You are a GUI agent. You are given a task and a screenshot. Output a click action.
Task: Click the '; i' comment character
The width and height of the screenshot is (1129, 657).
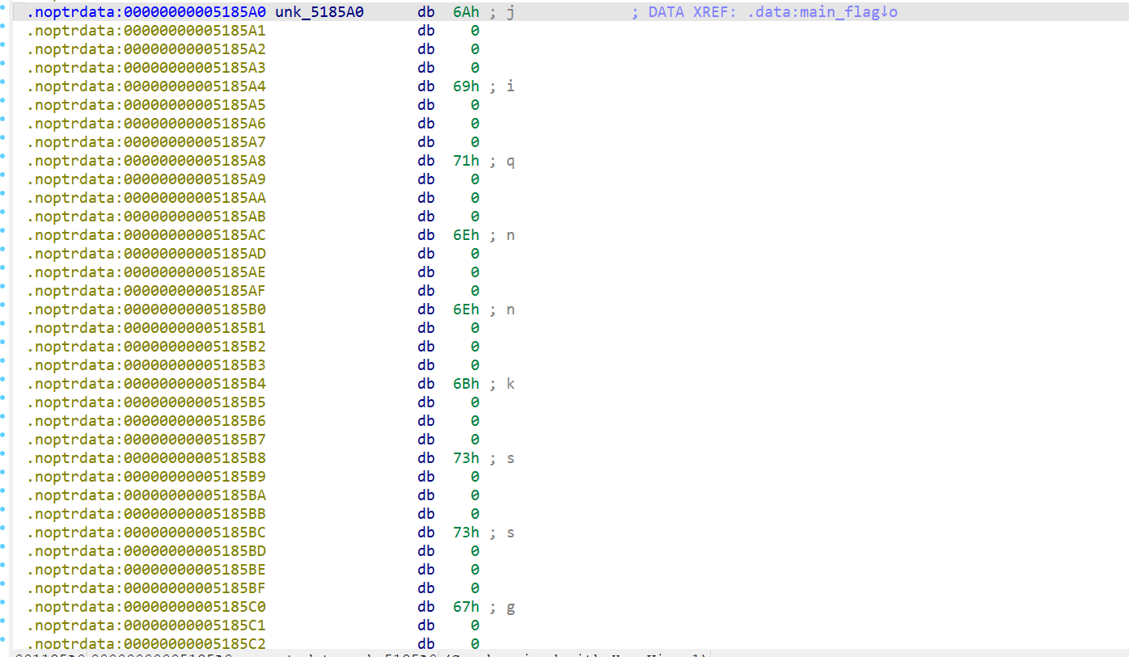[x=501, y=86]
